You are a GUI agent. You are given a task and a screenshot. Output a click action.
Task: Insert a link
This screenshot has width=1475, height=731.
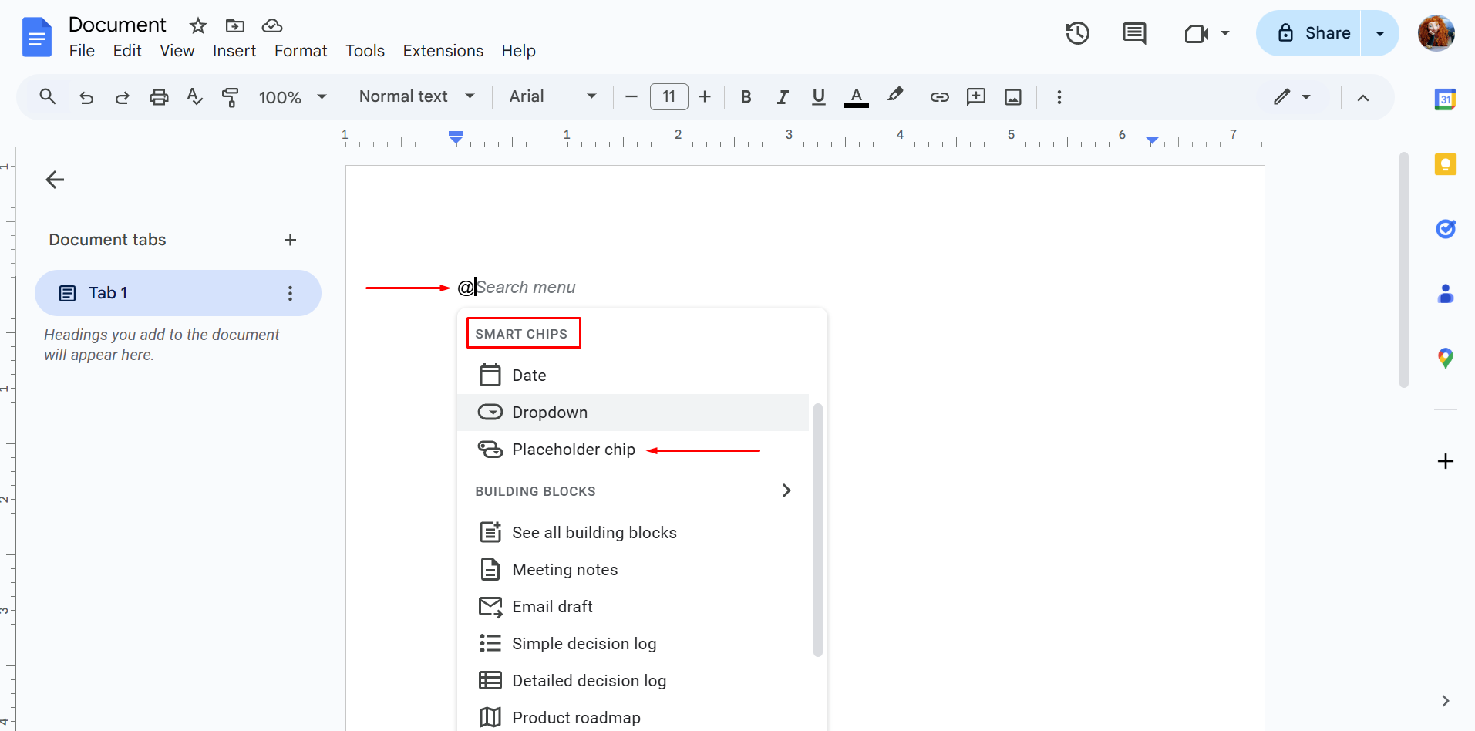pyautogui.click(x=939, y=97)
